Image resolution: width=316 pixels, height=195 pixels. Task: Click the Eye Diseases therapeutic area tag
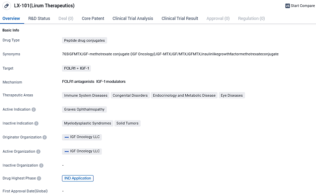[232, 95]
